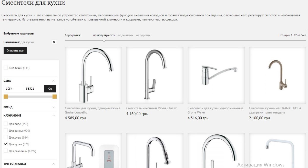Open FRANKE POLA almond faucet image
Viewport: 308px width, 168px height.
(x=278, y=75)
